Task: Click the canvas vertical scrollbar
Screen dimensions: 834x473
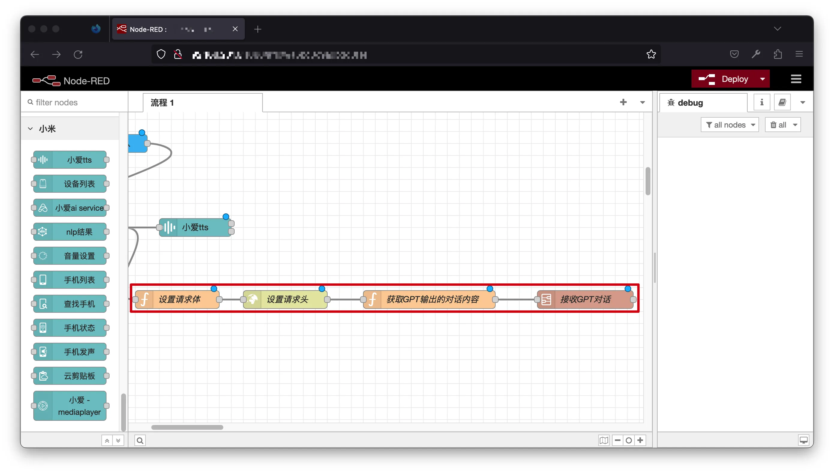Action: pyautogui.click(x=648, y=181)
